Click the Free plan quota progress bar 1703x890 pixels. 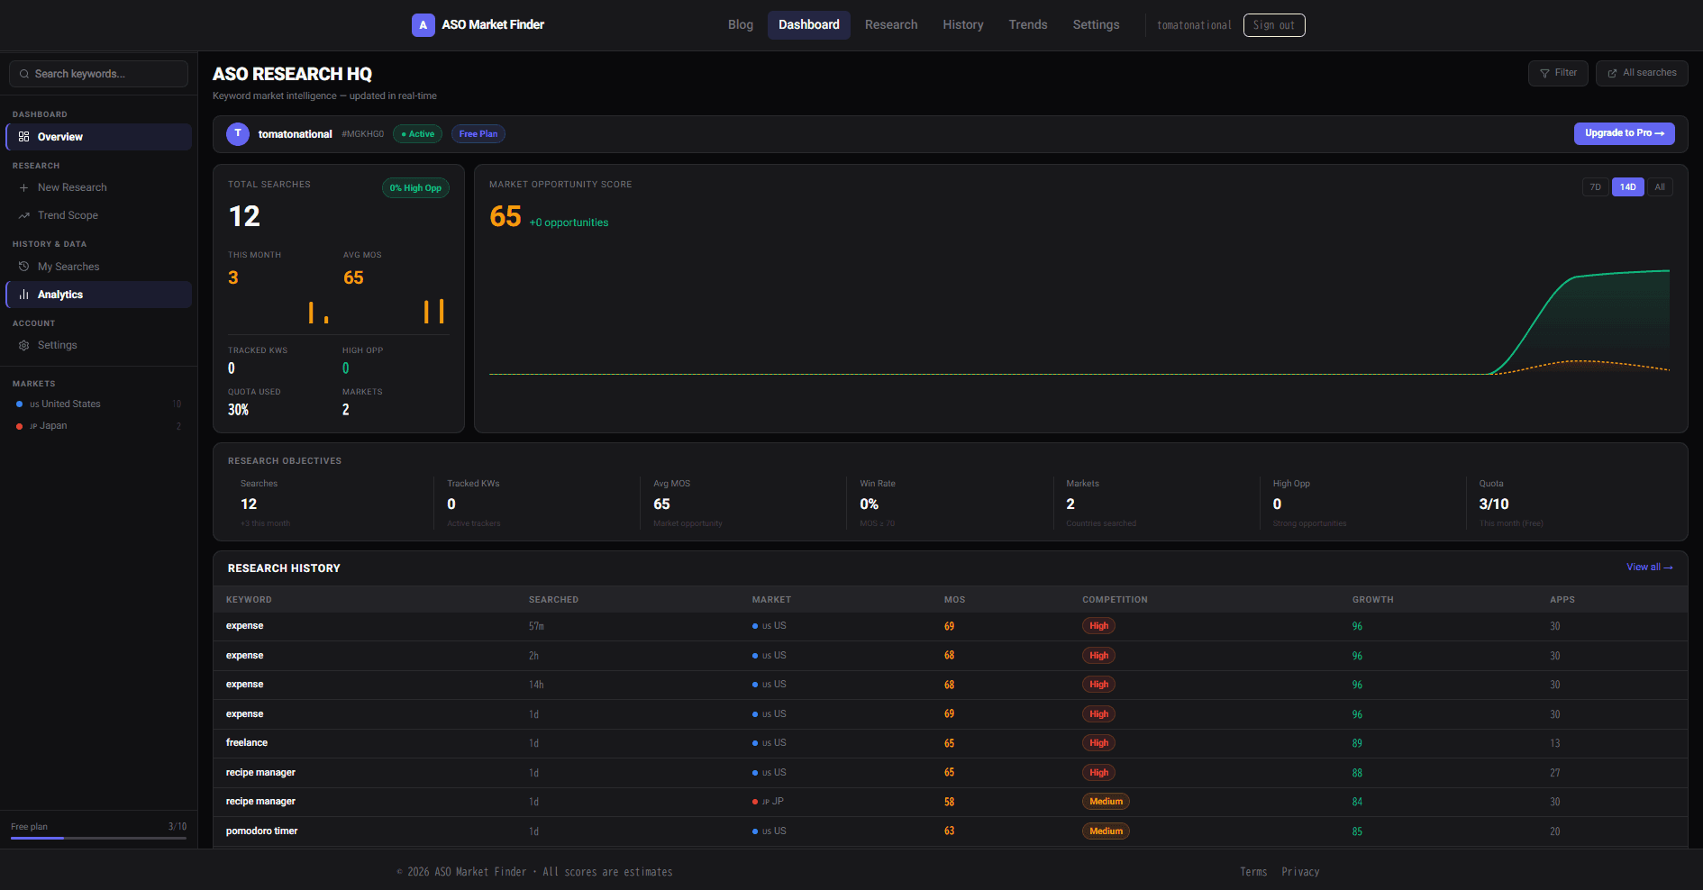point(98,838)
